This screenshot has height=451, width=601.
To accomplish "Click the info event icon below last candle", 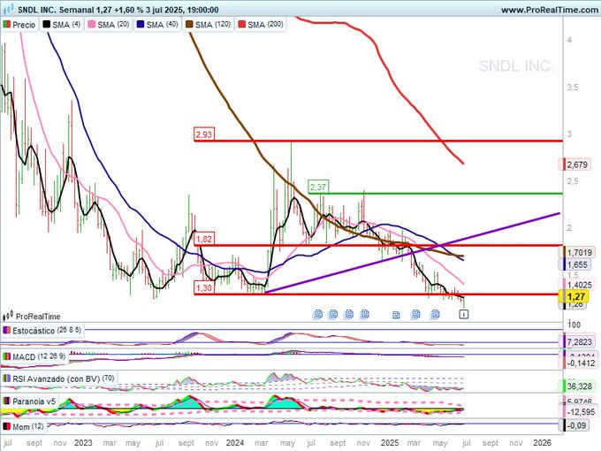I will click(x=463, y=315).
